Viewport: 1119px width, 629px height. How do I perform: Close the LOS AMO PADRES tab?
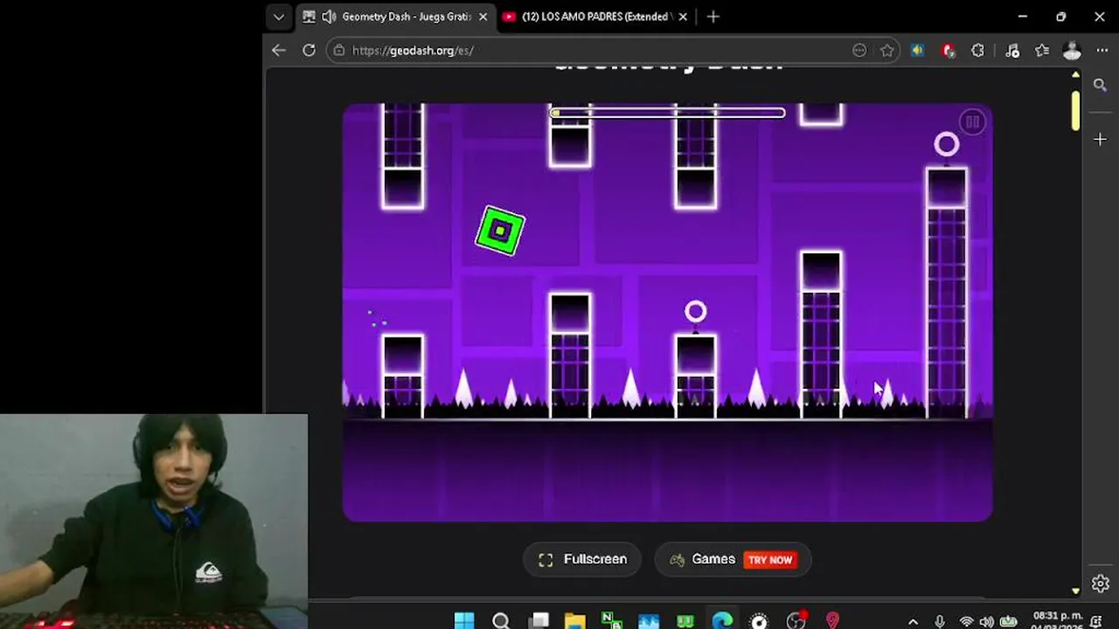pyautogui.click(x=683, y=17)
